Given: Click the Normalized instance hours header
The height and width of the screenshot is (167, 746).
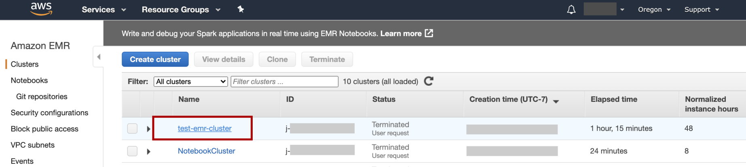Looking at the screenshot, I should pos(711,104).
